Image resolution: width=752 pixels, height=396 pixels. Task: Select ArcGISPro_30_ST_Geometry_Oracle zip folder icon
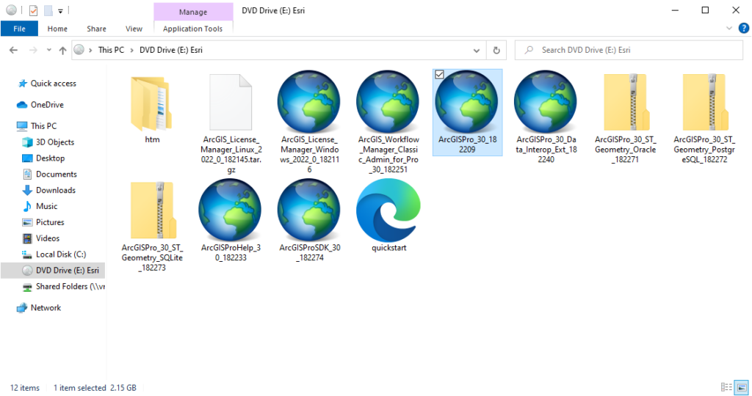tap(626, 102)
